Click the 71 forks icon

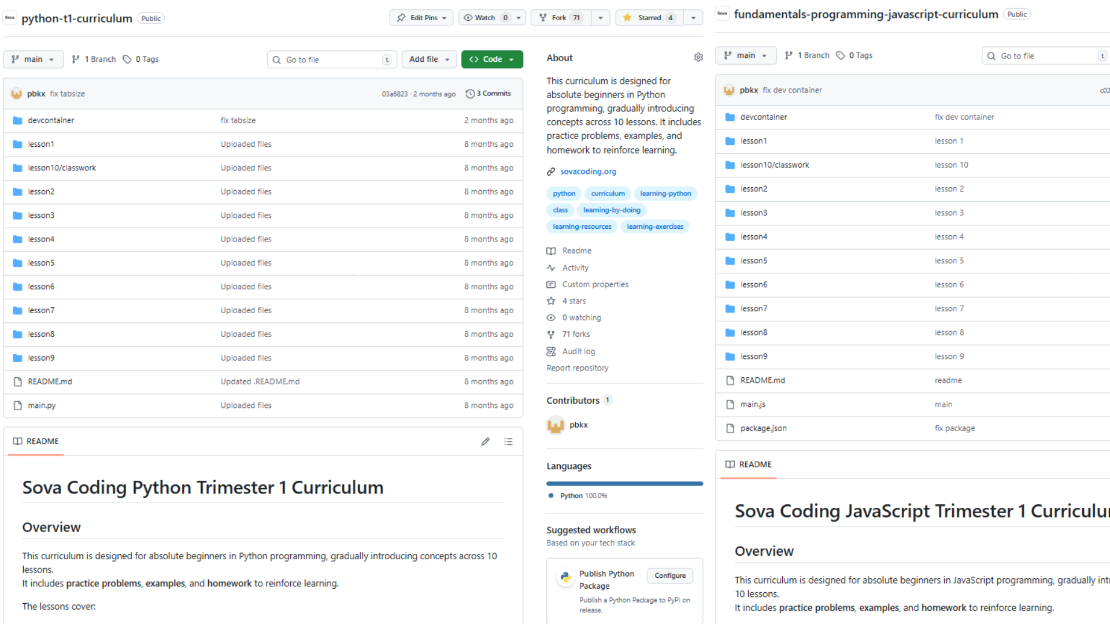552,334
